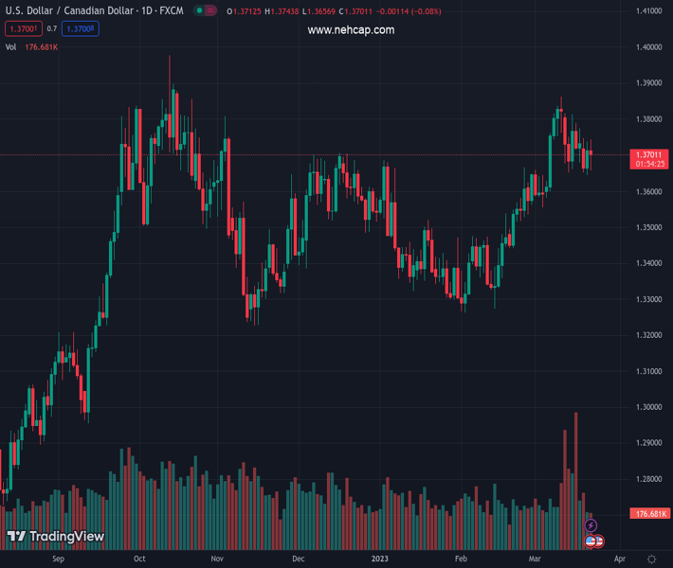Viewport: 673px width, 568px height.
Task: Click the Mar label on time axis
Action: [x=535, y=559]
